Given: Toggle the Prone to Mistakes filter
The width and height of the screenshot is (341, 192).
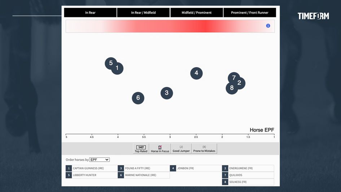Looking at the screenshot, I should (x=204, y=149).
